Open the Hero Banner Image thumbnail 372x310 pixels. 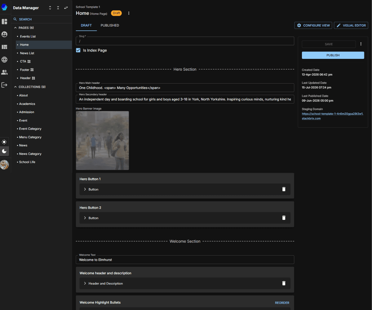click(x=102, y=140)
